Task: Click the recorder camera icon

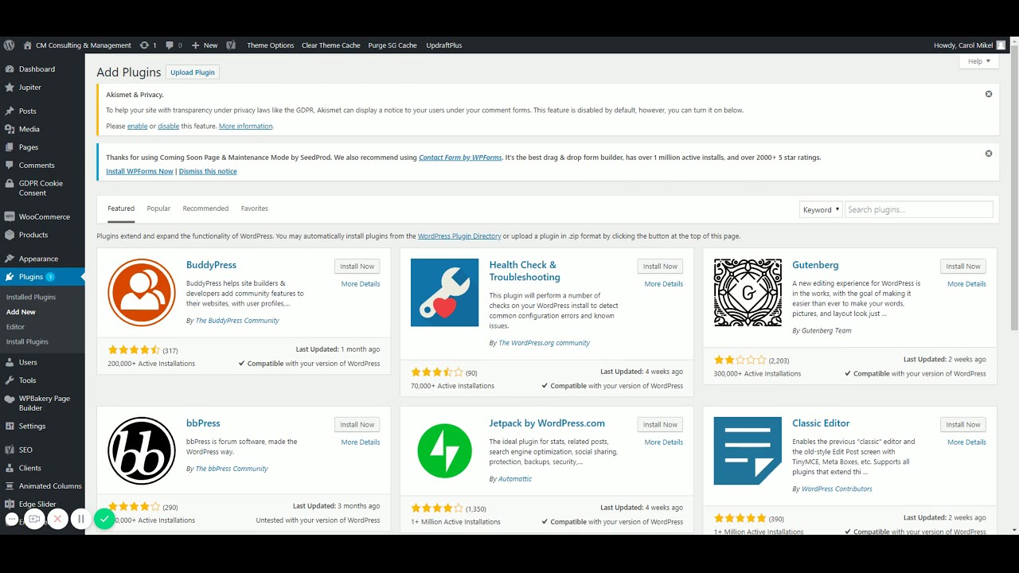Action: coord(34,519)
